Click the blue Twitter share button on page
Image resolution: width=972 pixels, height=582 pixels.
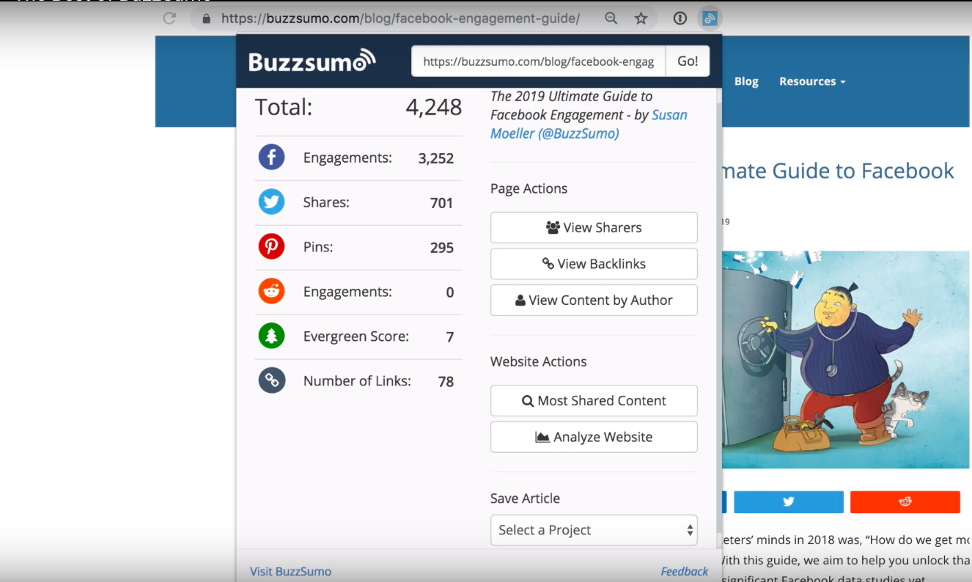[789, 502]
